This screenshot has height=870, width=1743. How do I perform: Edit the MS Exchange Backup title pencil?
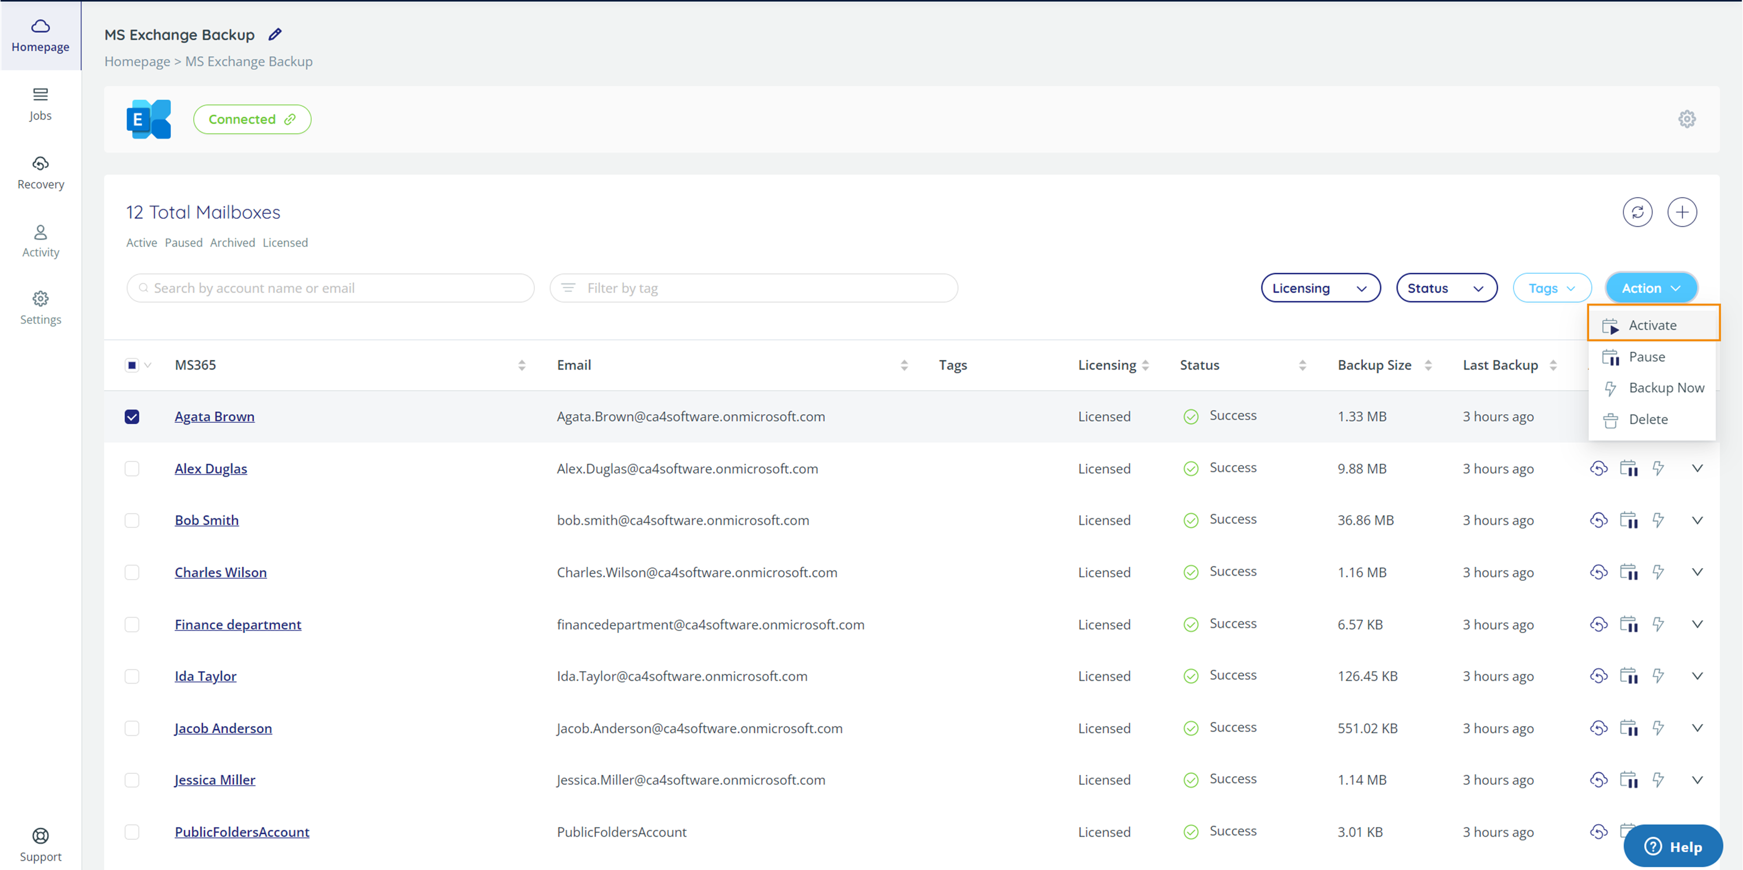tap(275, 34)
